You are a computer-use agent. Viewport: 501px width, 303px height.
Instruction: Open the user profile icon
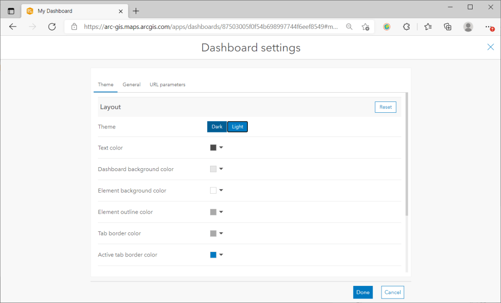pos(468,27)
